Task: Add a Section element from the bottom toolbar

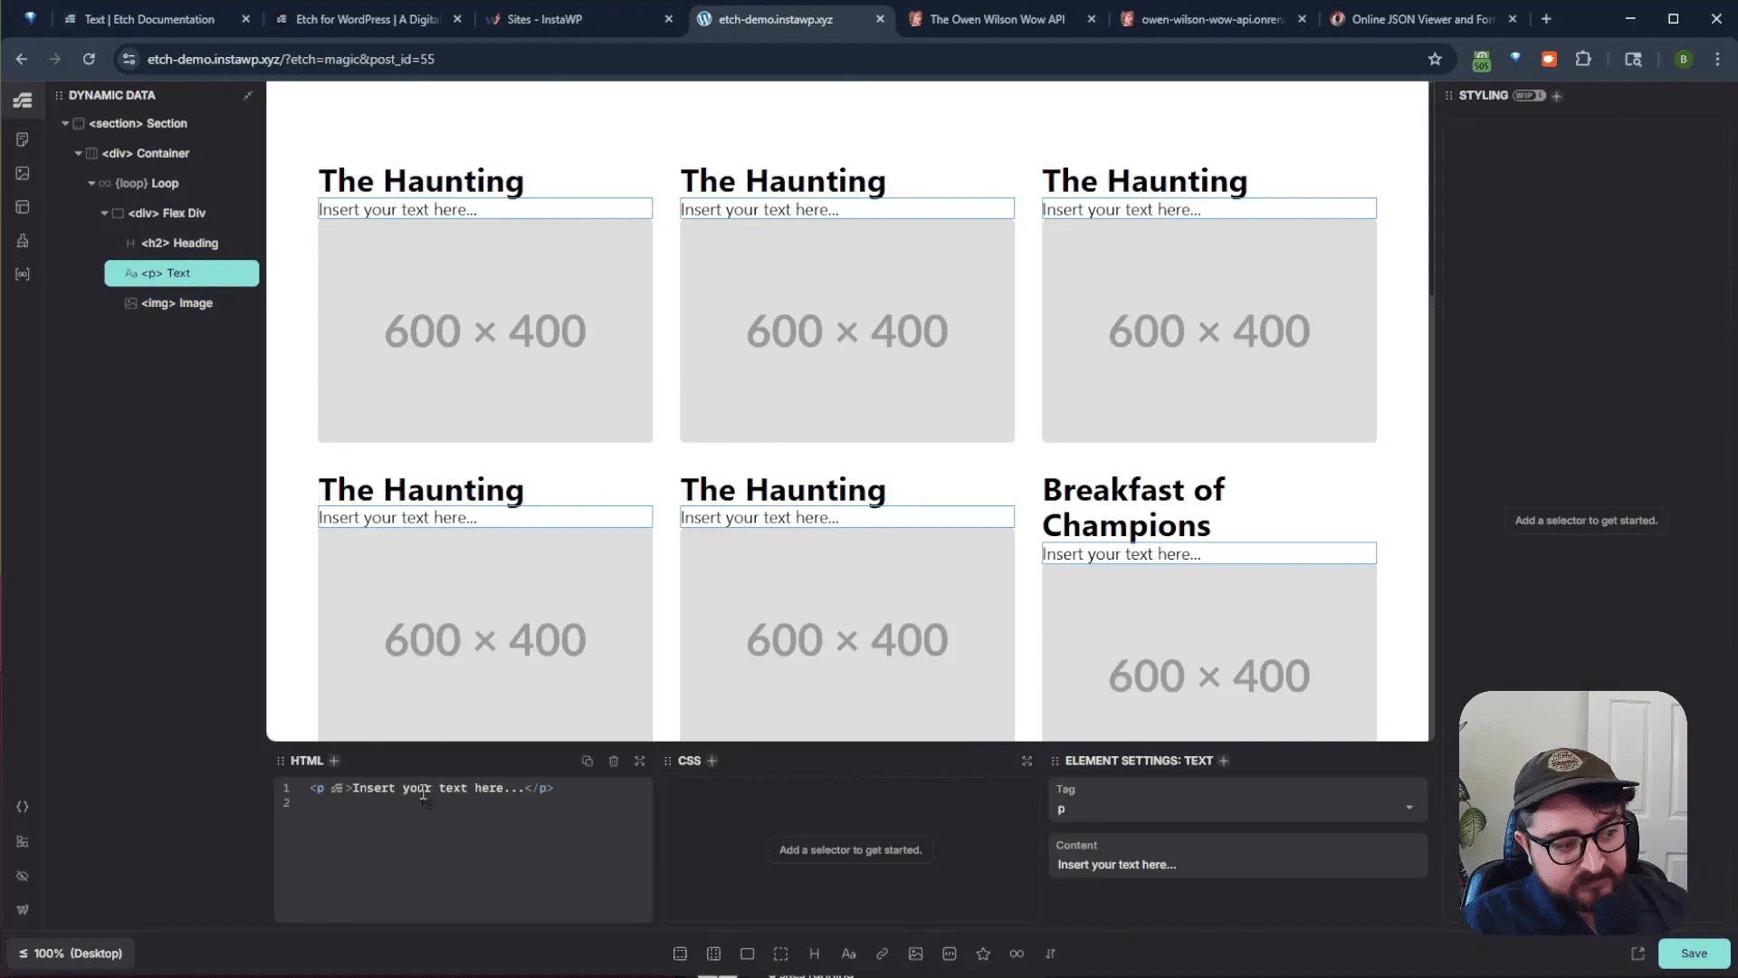Action: tap(680, 954)
